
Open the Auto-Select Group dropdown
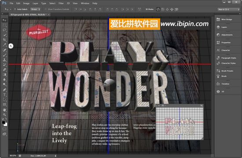tap(36, 9)
